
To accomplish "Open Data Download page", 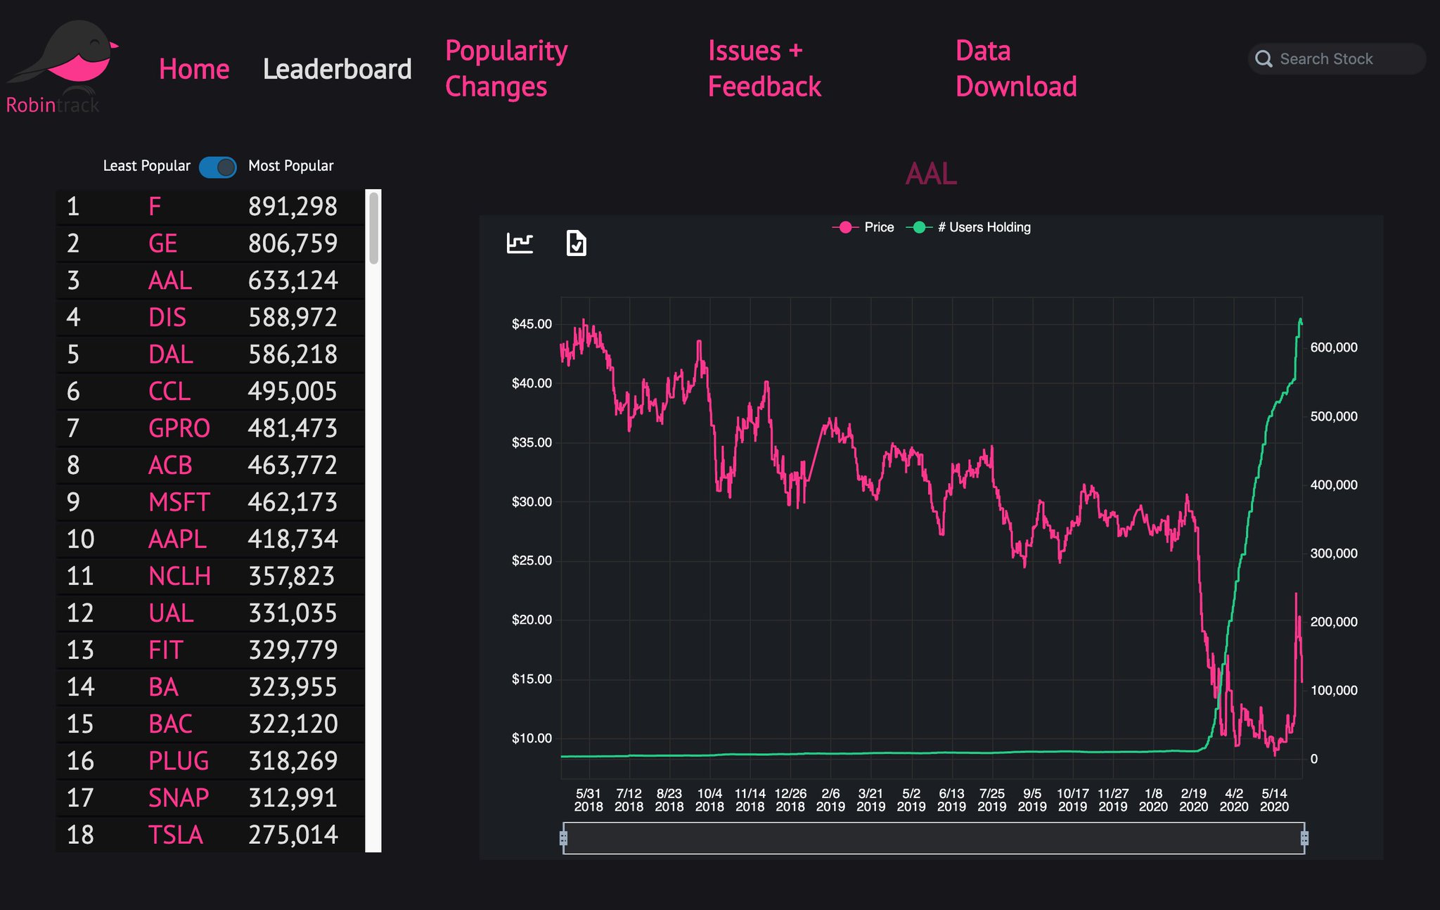I will pyautogui.click(x=1016, y=69).
